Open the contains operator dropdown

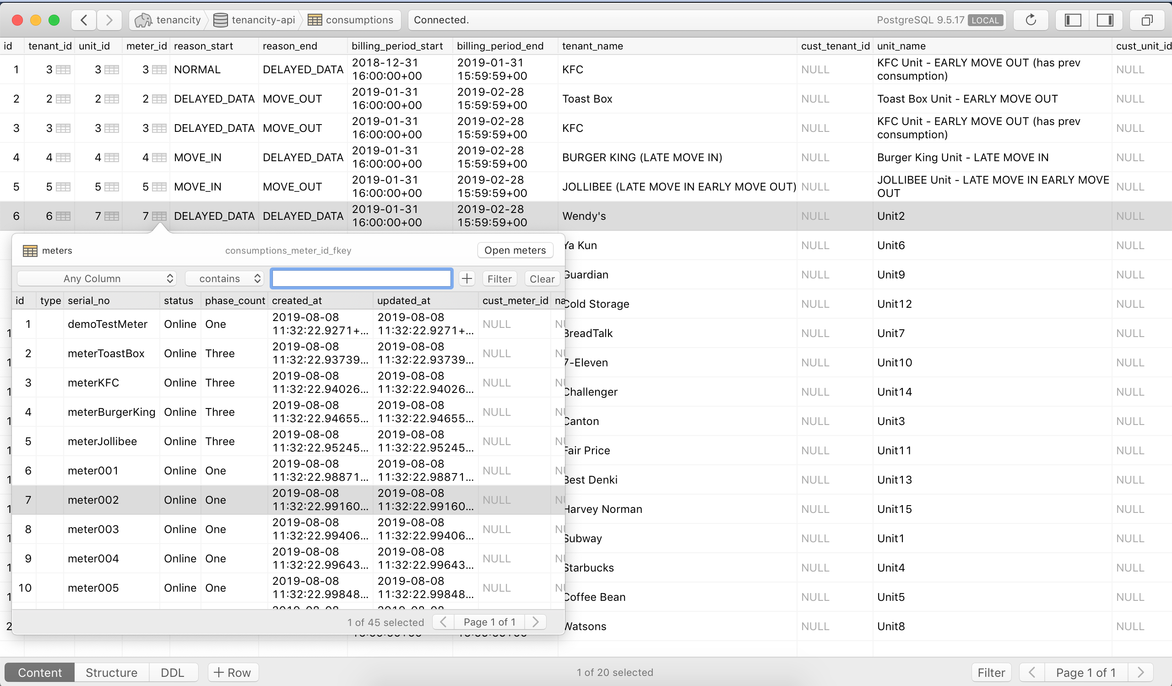tap(225, 278)
